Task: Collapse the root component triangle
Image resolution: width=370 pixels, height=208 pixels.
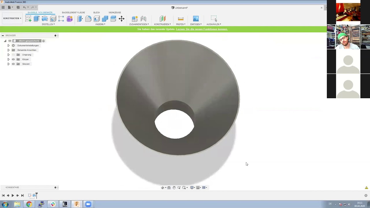Action: [5, 41]
